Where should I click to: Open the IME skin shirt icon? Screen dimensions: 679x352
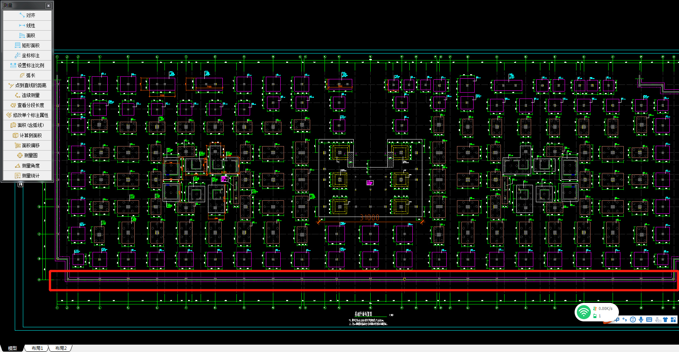pyautogui.click(x=665, y=320)
